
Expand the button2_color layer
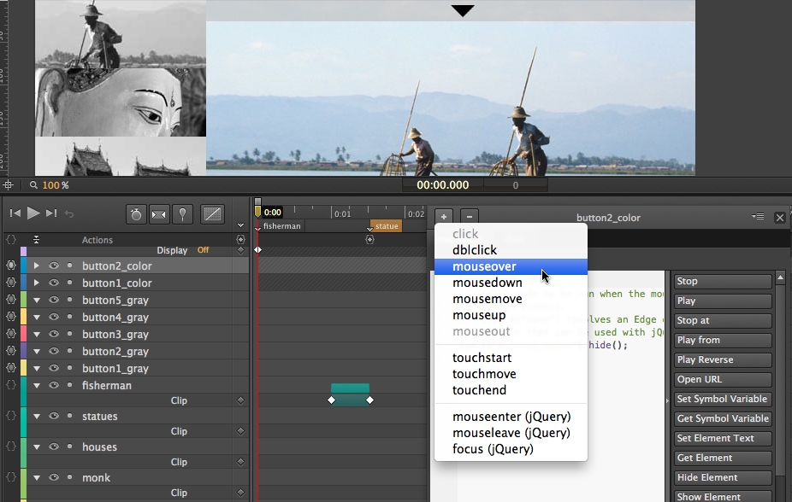(x=37, y=266)
